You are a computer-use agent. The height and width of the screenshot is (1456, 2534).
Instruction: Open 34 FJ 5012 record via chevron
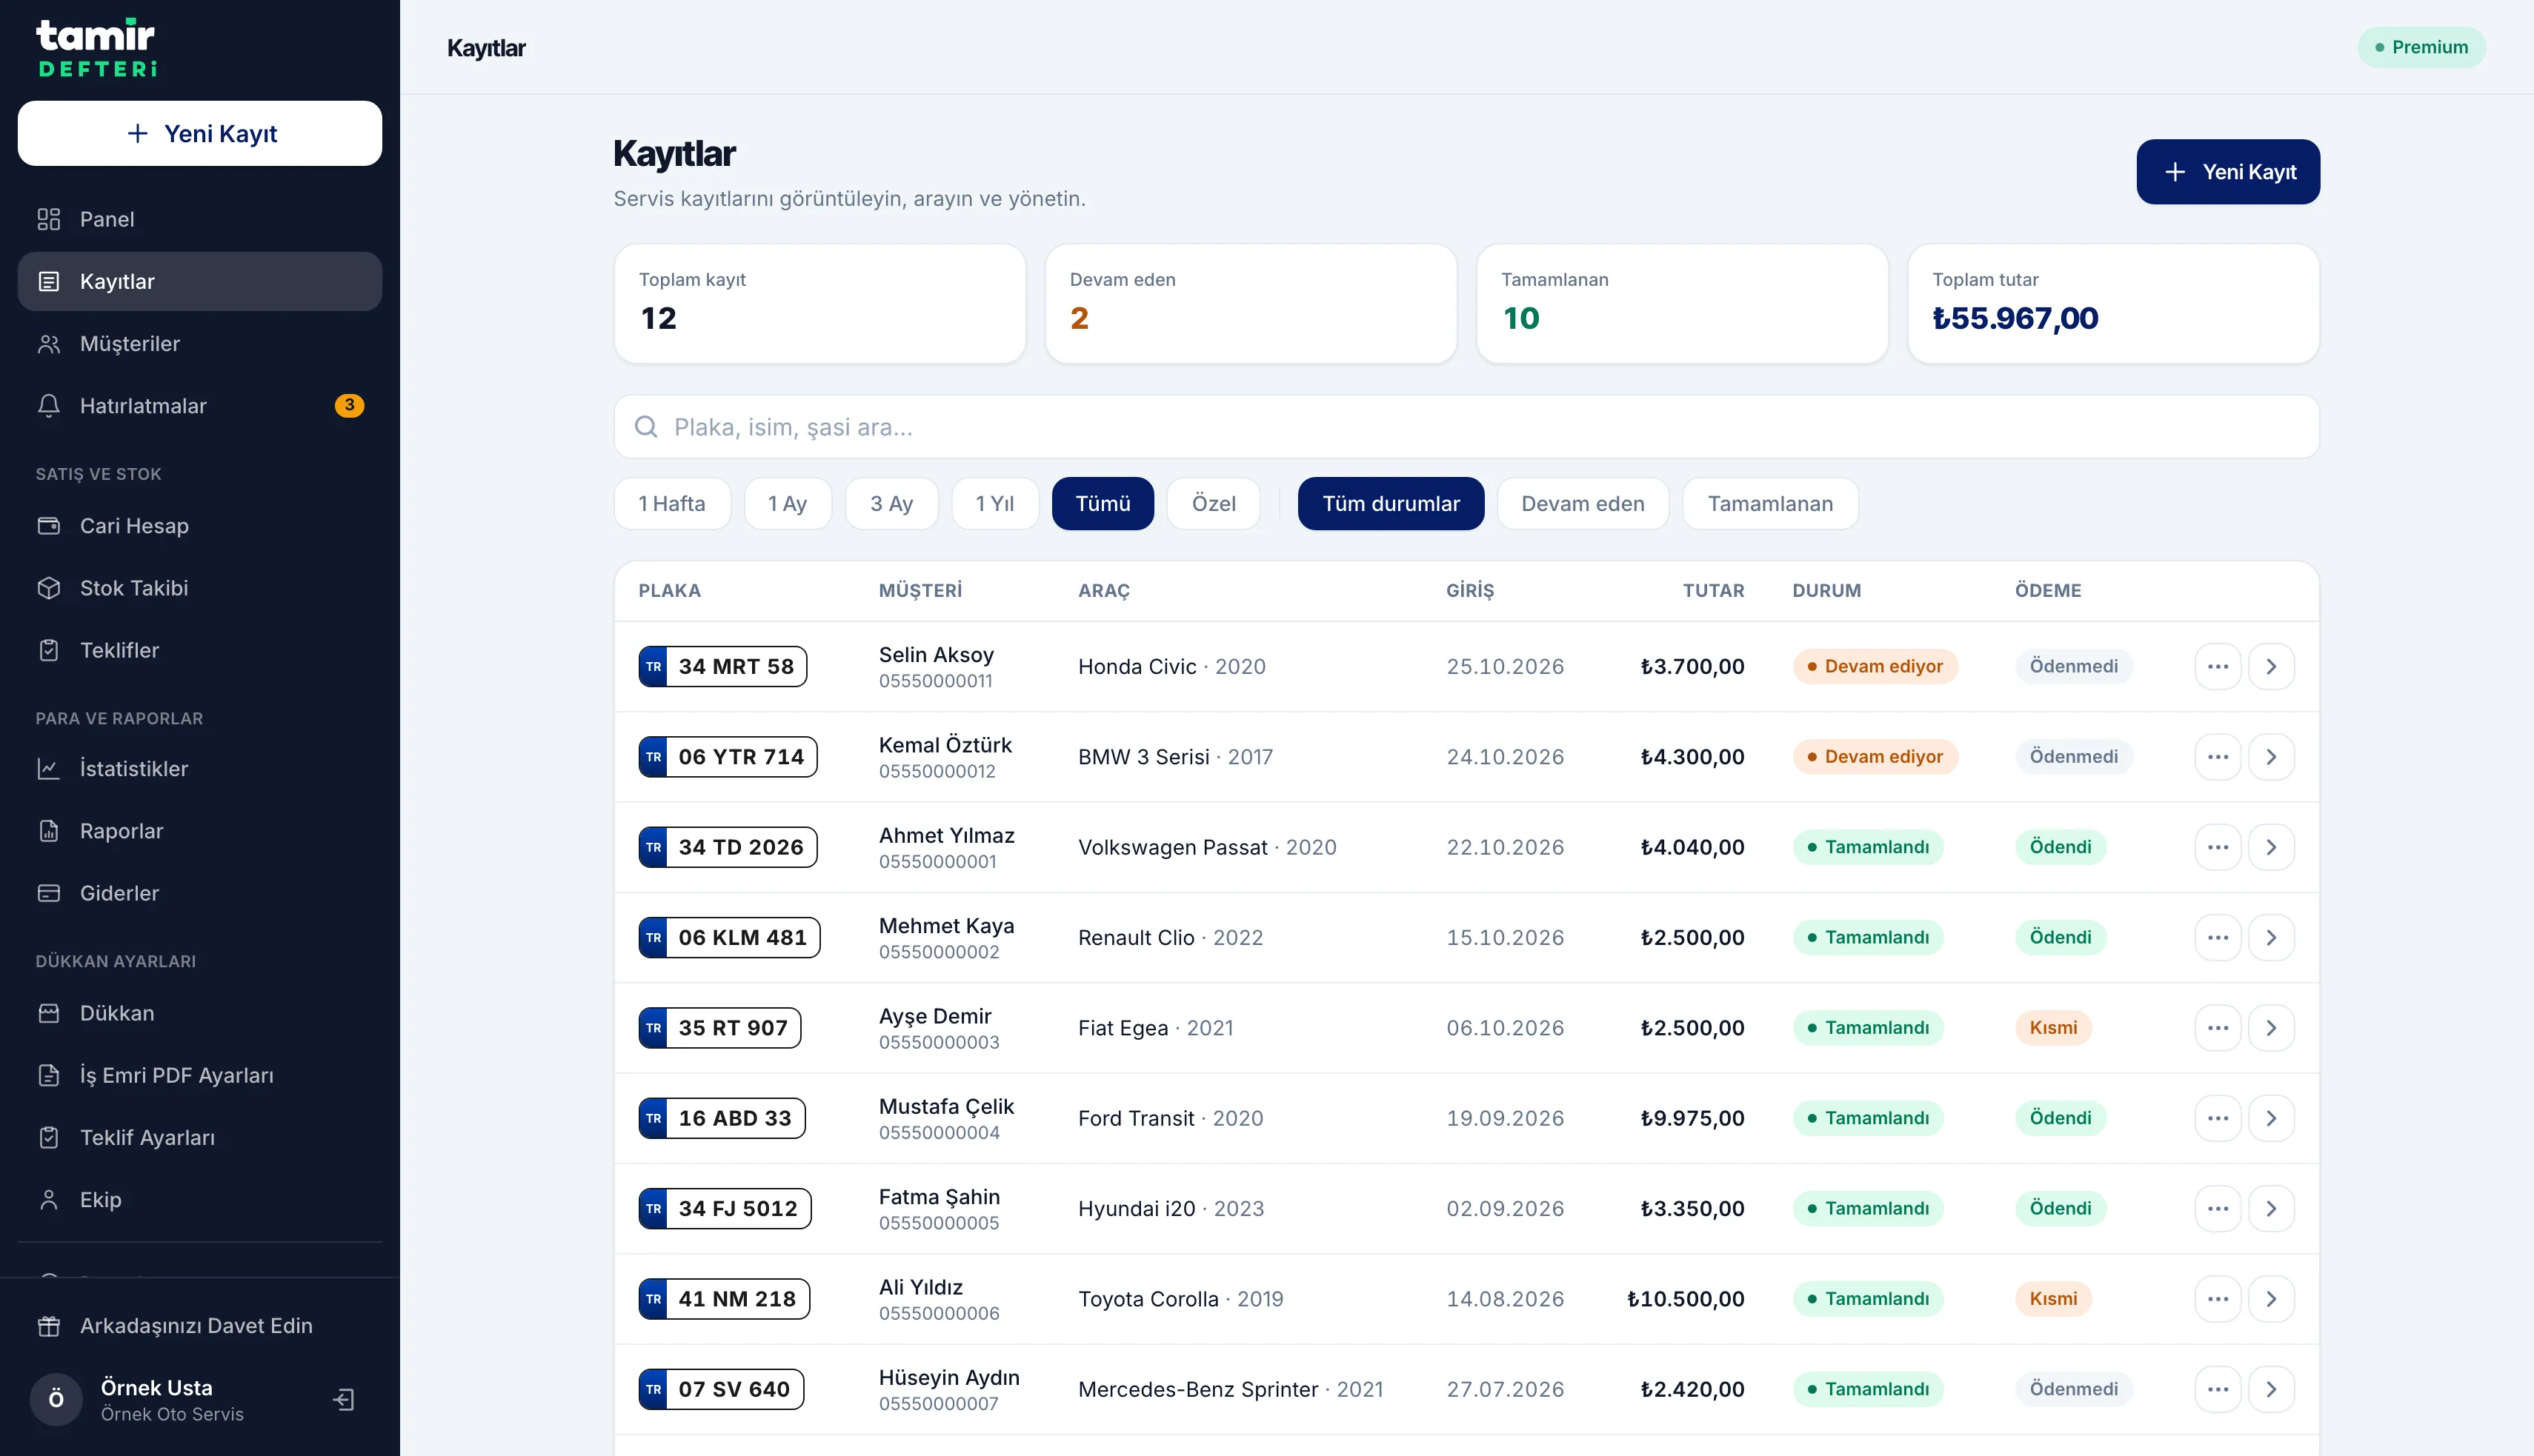tap(2271, 1209)
